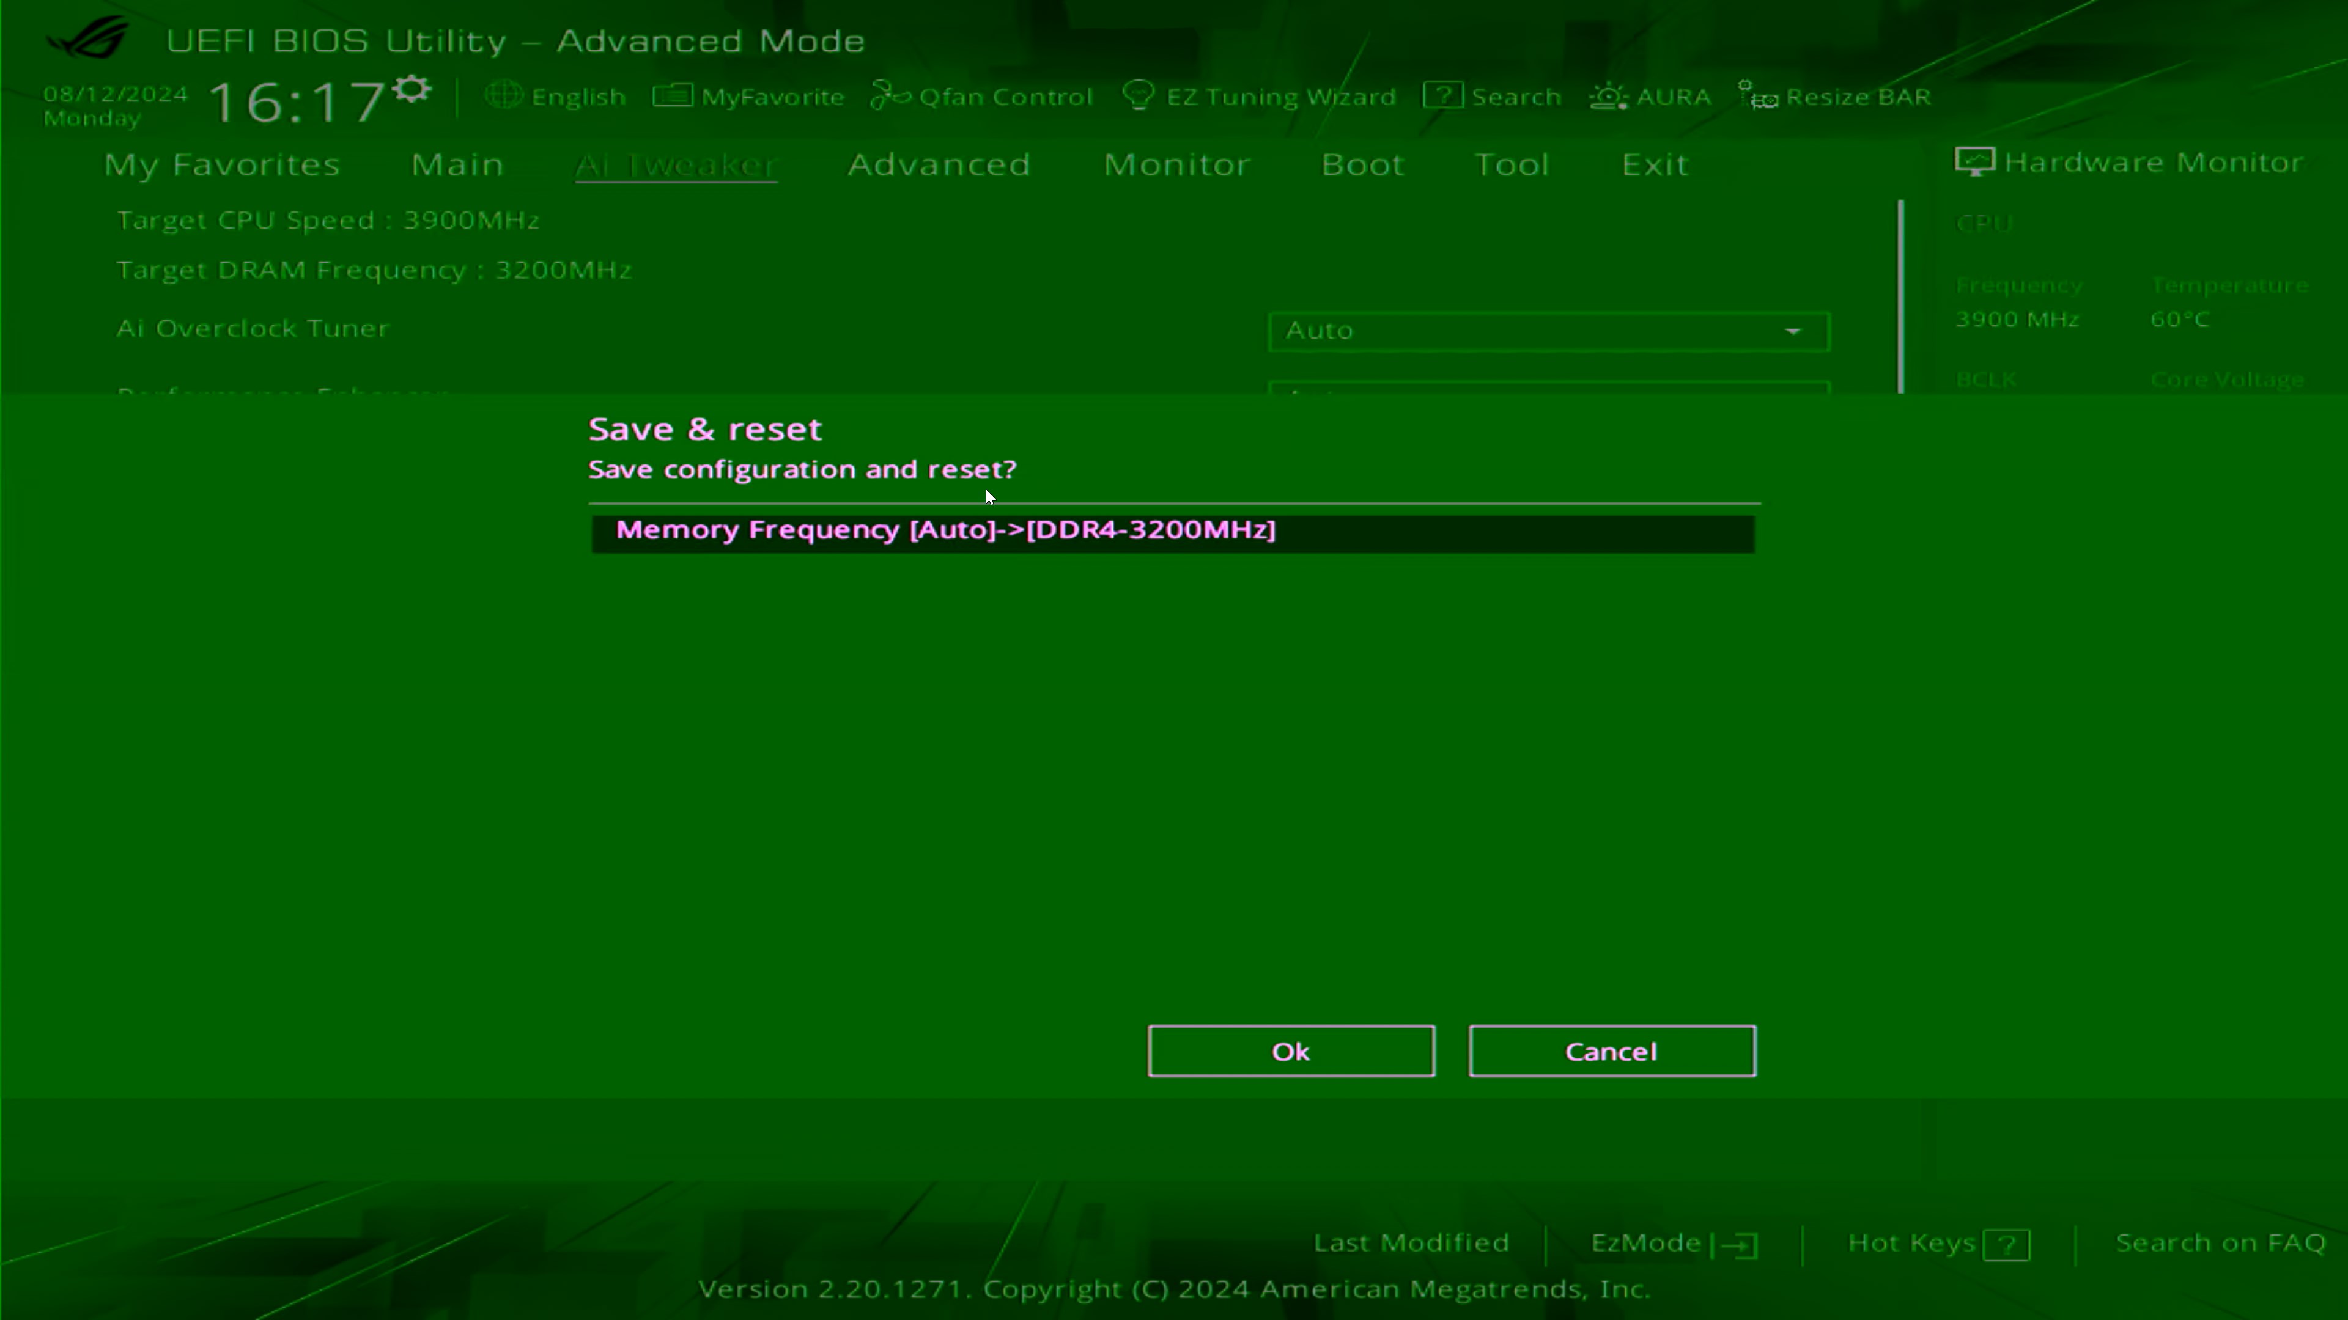Click the Hardware Monitor display icon

pos(1975,162)
